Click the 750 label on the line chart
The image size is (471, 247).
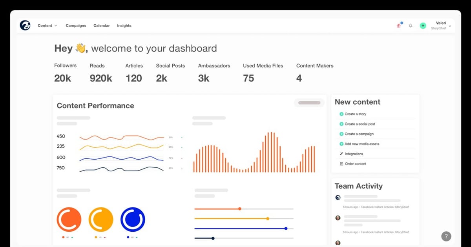[x=61, y=168]
